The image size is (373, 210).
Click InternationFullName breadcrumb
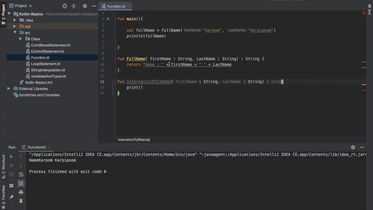click(x=134, y=140)
